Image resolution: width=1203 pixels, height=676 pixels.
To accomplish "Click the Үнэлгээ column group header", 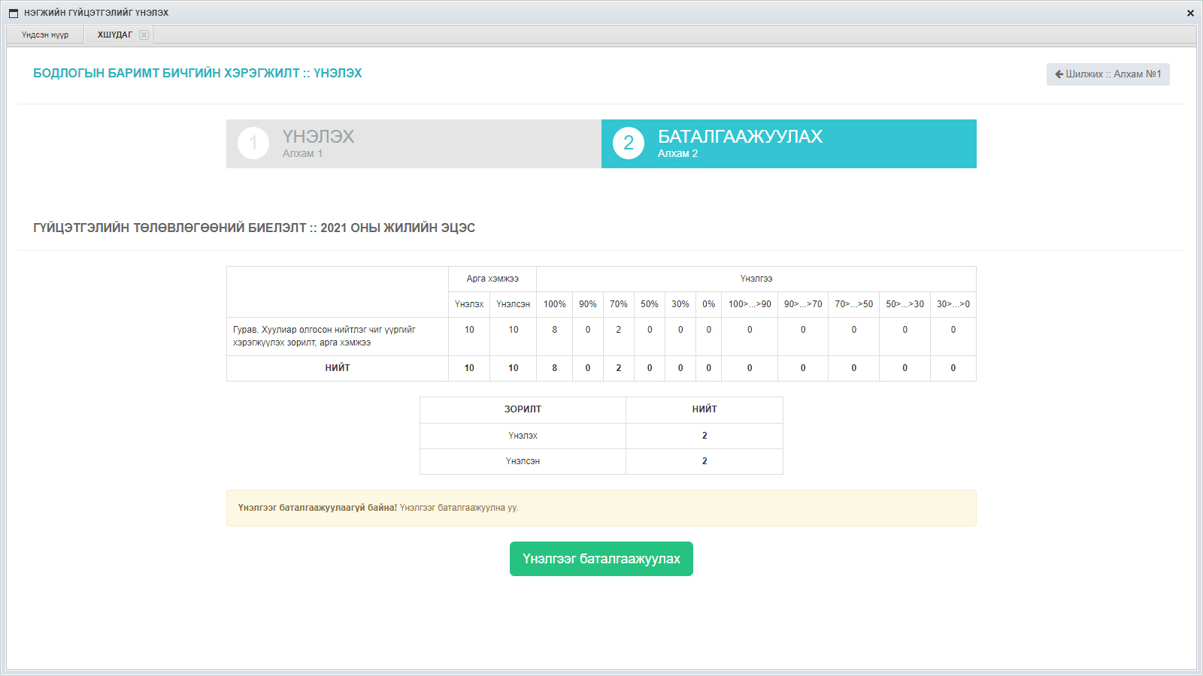I will pyautogui.click(x=756, y=279).
